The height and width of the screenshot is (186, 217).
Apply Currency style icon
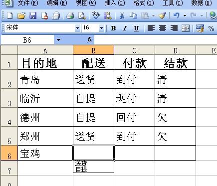tap(200, 28)
